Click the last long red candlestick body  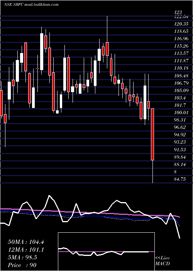(152, 134)
